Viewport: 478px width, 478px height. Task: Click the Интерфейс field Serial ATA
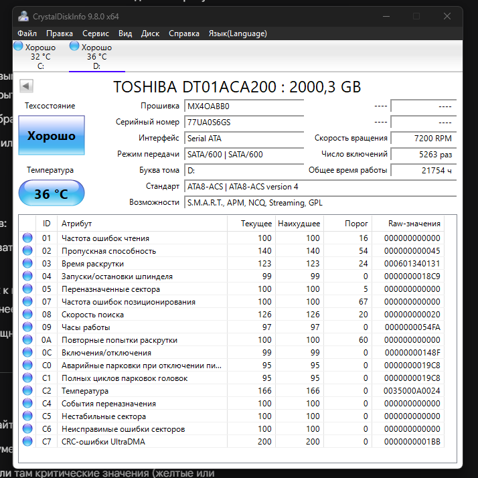pos(244,138)
